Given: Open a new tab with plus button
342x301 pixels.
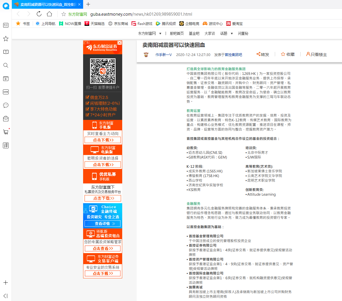Looking at the screenshot, I should click(88, 4).
